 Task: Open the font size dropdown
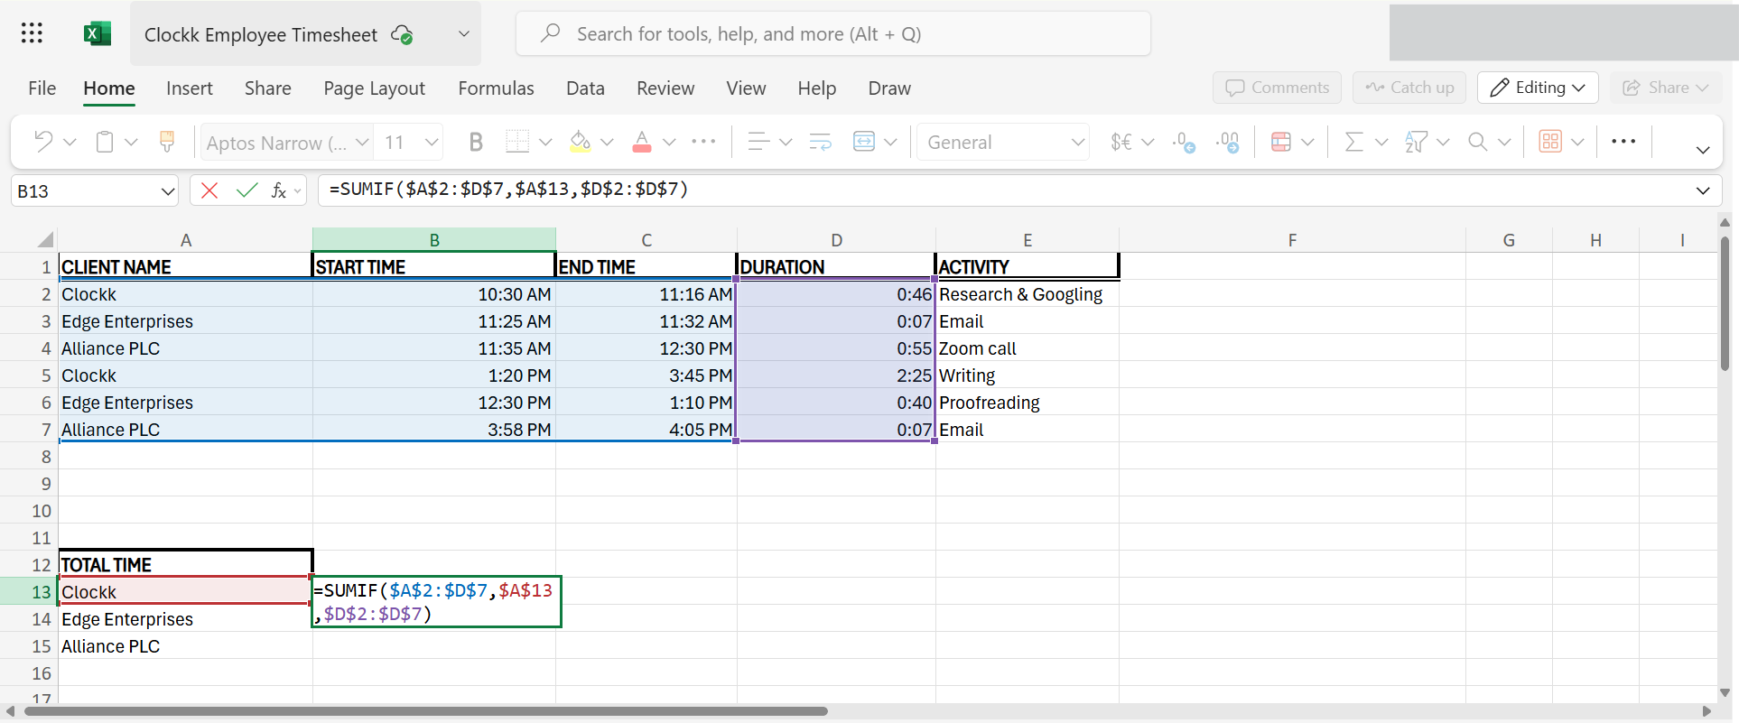tap(432, 142)
